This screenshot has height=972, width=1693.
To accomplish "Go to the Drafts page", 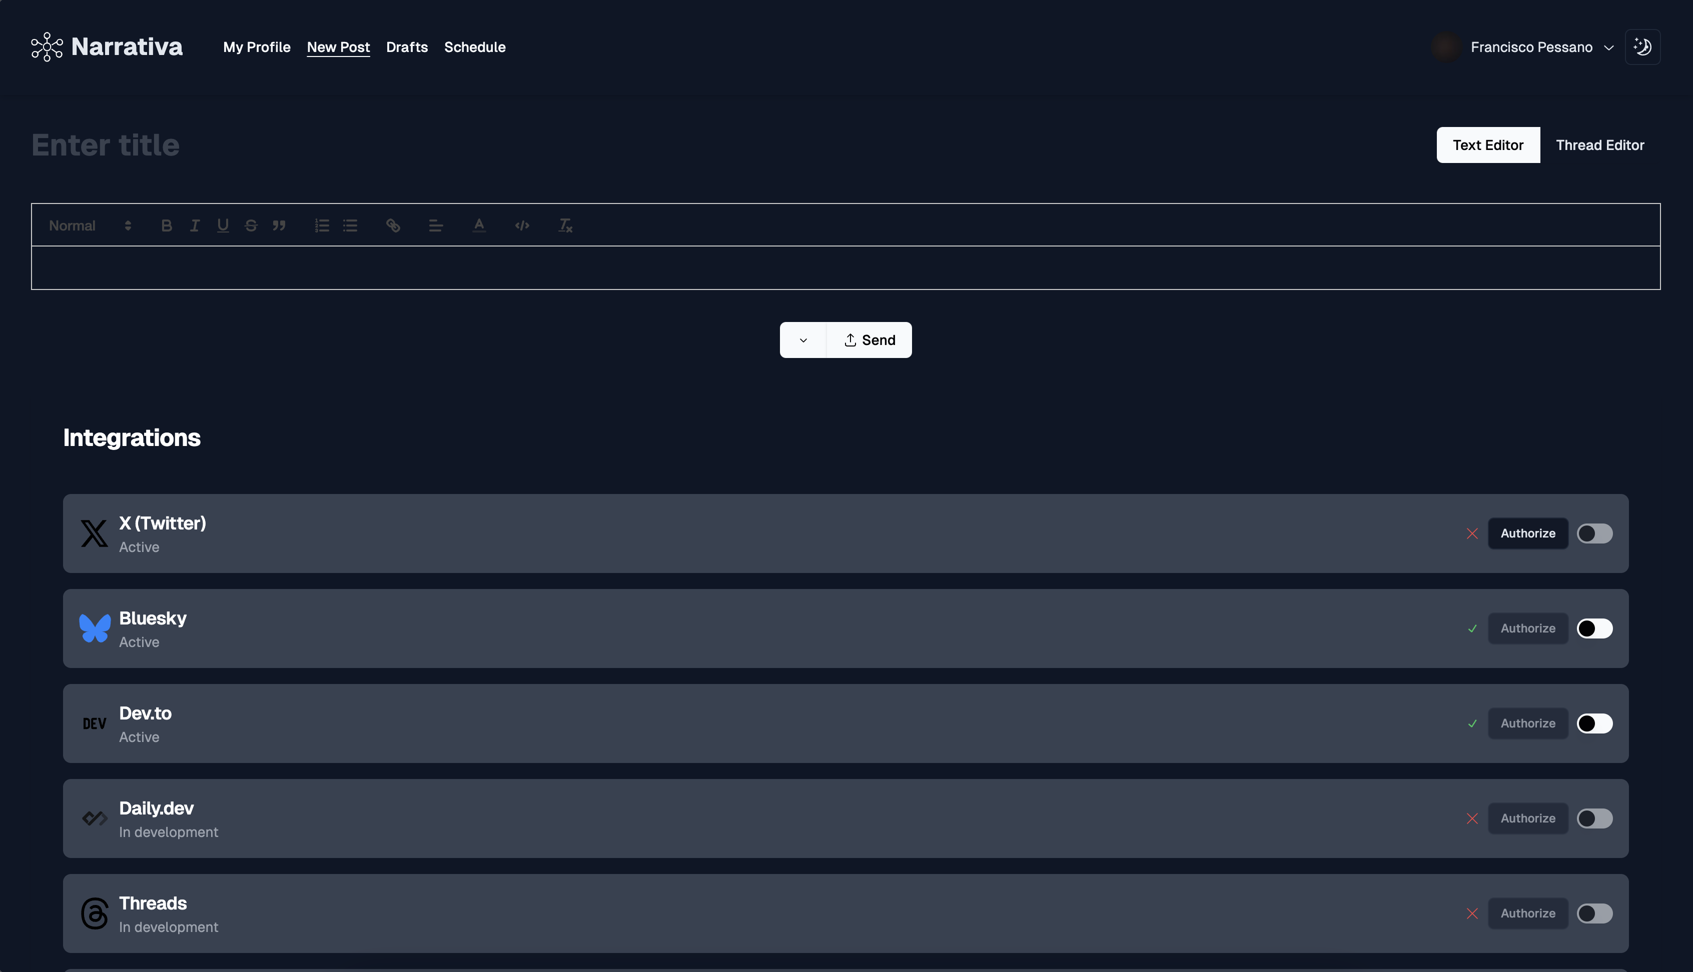I will [407, 47].
